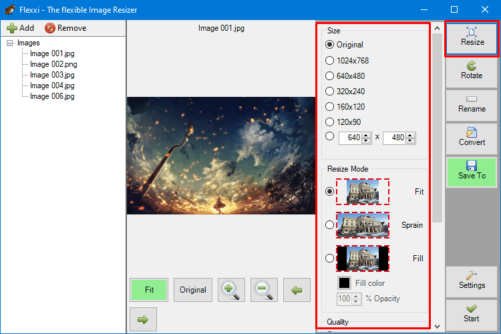Viewport: 501px width, 334px height.
Task: Select Image 001.jpg in the tree
Action: pyautogui.click(x=52, y=53)
